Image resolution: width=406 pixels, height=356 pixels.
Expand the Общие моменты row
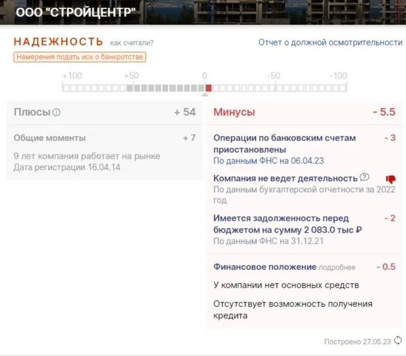50,138
